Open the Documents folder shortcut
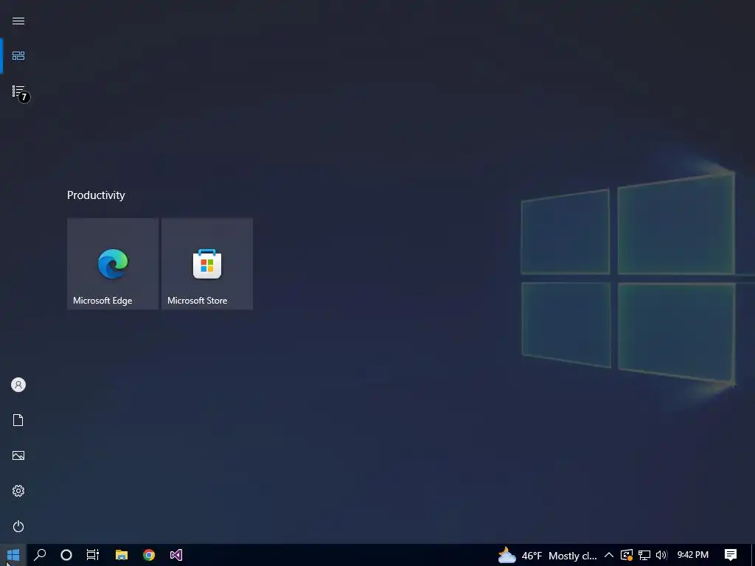The image size is (755, 566). (18, 420)
